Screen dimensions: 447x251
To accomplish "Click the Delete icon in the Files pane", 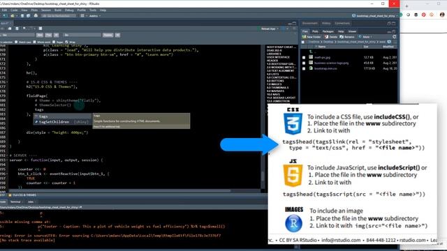I will (x=326, y=37).
